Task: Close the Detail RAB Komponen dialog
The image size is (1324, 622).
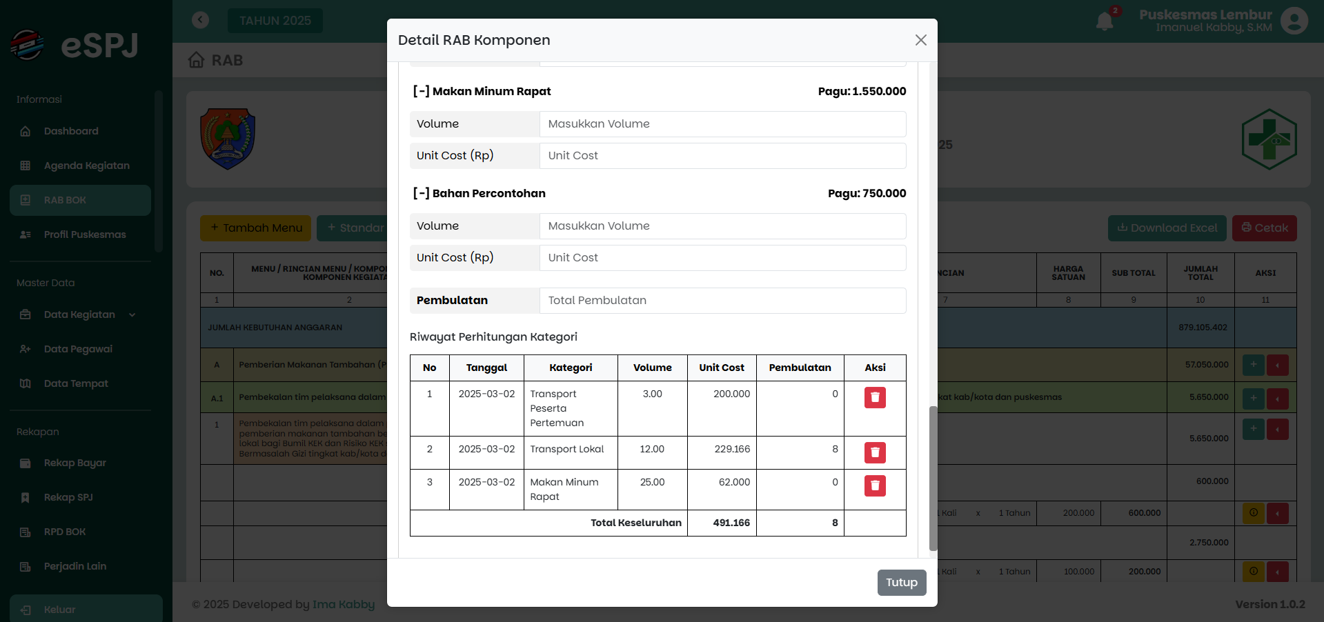Action: coord(920,40)
